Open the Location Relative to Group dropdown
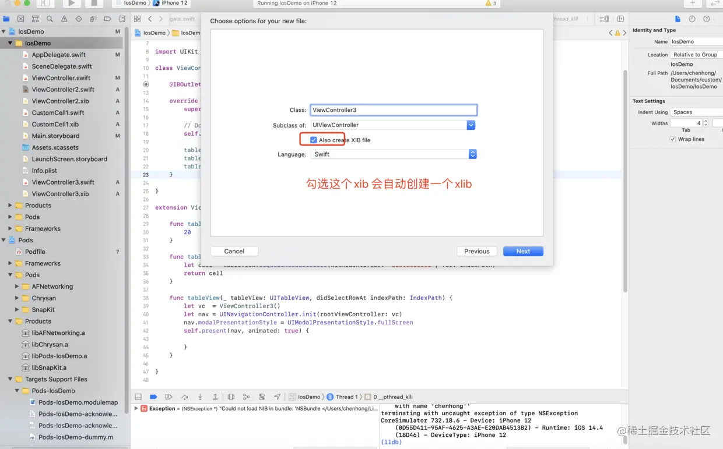This screenshot has width=723, height=449. (696, 55)
